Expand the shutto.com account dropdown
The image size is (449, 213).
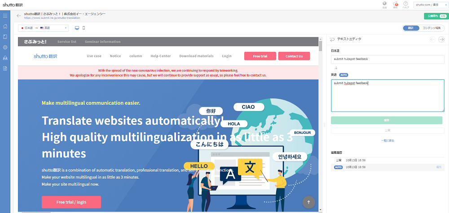tap(429, 4)
